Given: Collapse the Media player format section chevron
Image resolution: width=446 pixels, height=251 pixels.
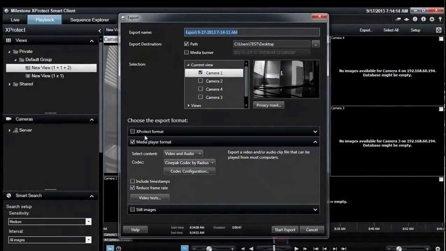Looking at the screenshot, I should tap(315, 142).
